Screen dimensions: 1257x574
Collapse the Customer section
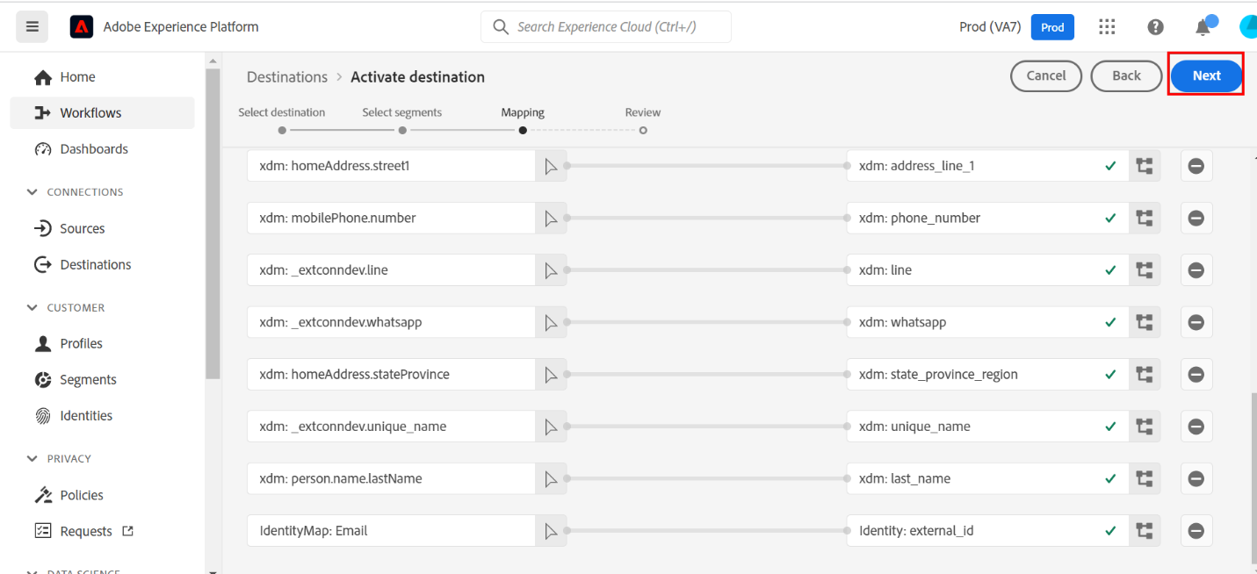tap(33, 308)
